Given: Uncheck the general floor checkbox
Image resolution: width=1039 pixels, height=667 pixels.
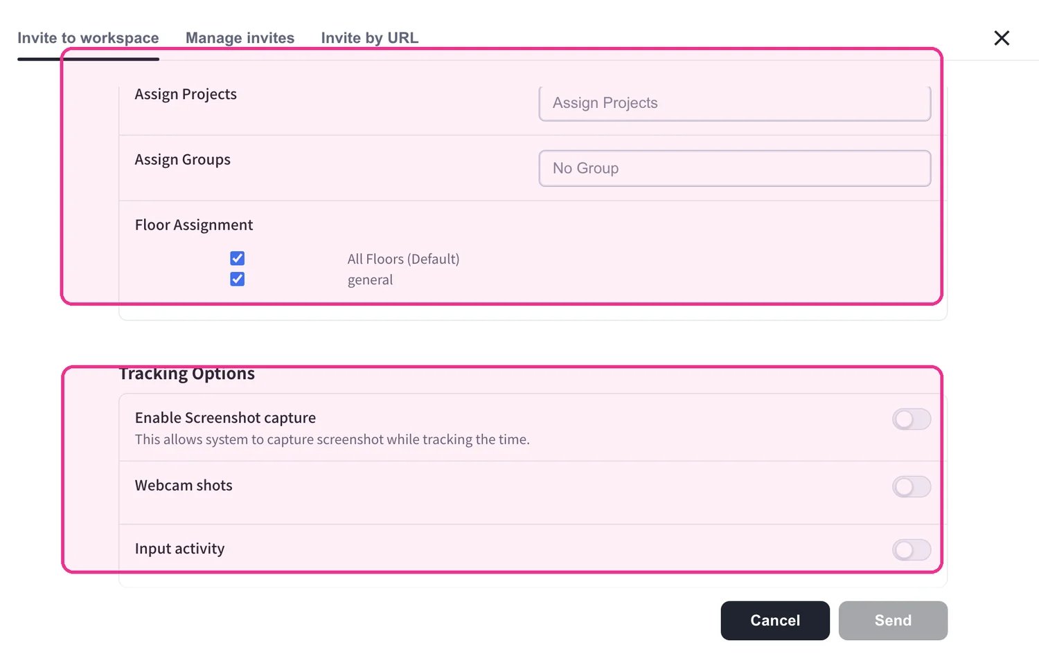Looking at the screenshot, I should (238, 280).
